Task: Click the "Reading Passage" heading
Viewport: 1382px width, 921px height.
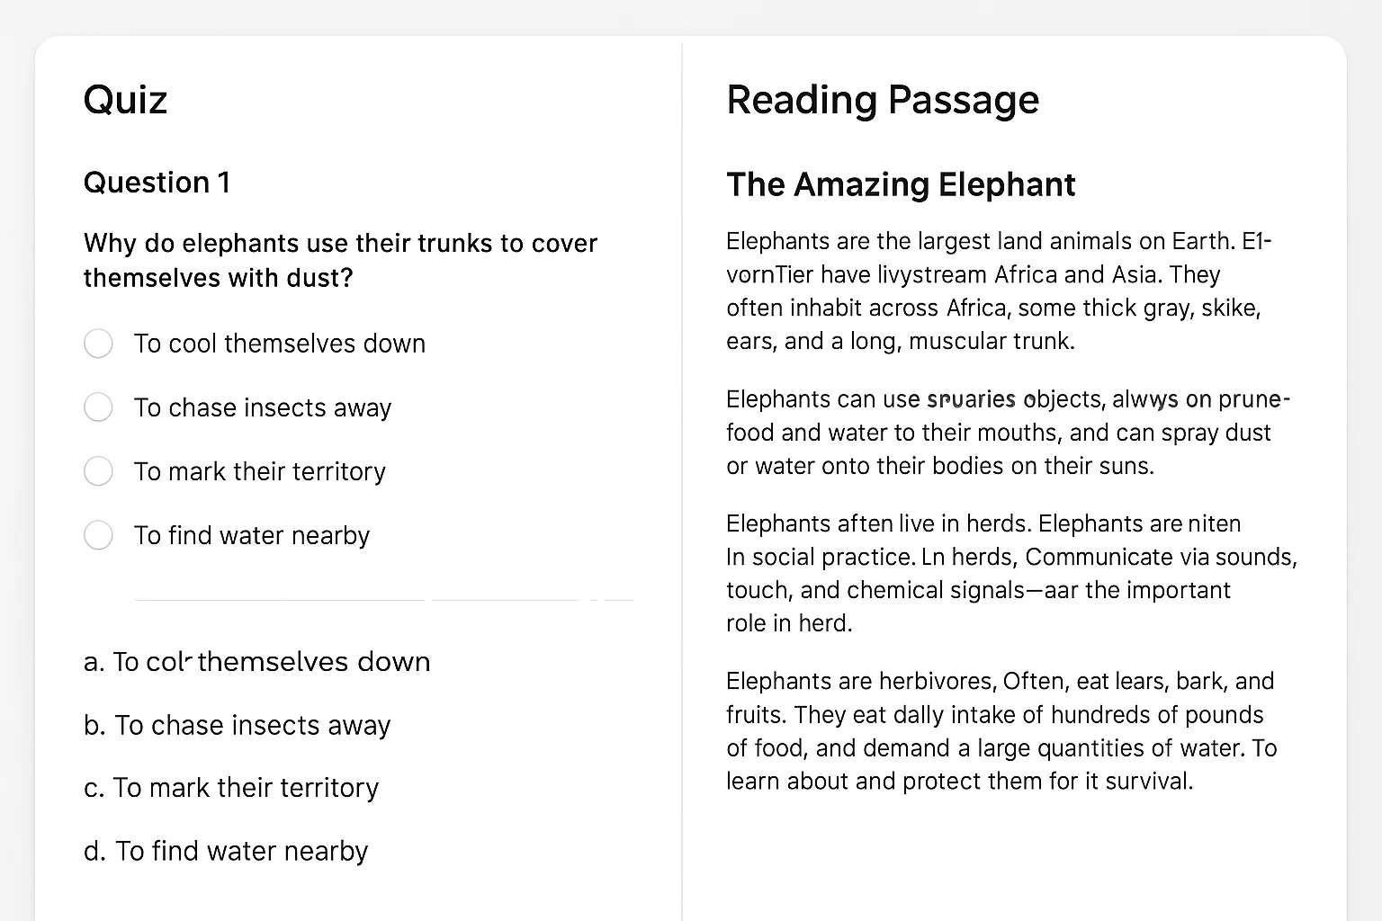Action: pos(883,99)
